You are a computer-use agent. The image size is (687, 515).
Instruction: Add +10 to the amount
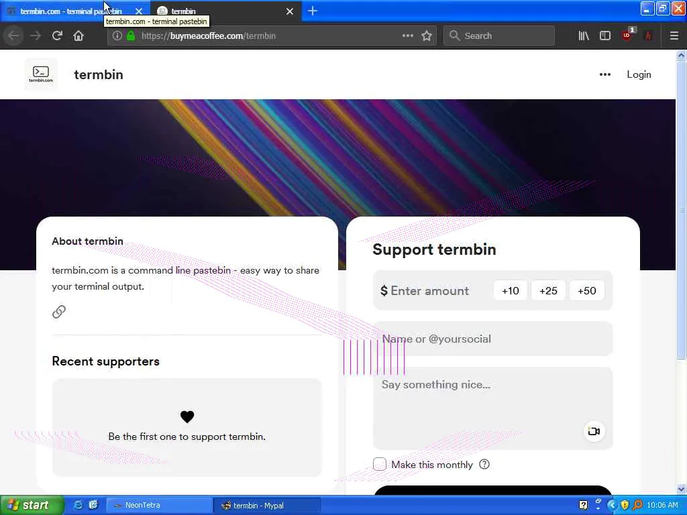(x=511, y=291)
